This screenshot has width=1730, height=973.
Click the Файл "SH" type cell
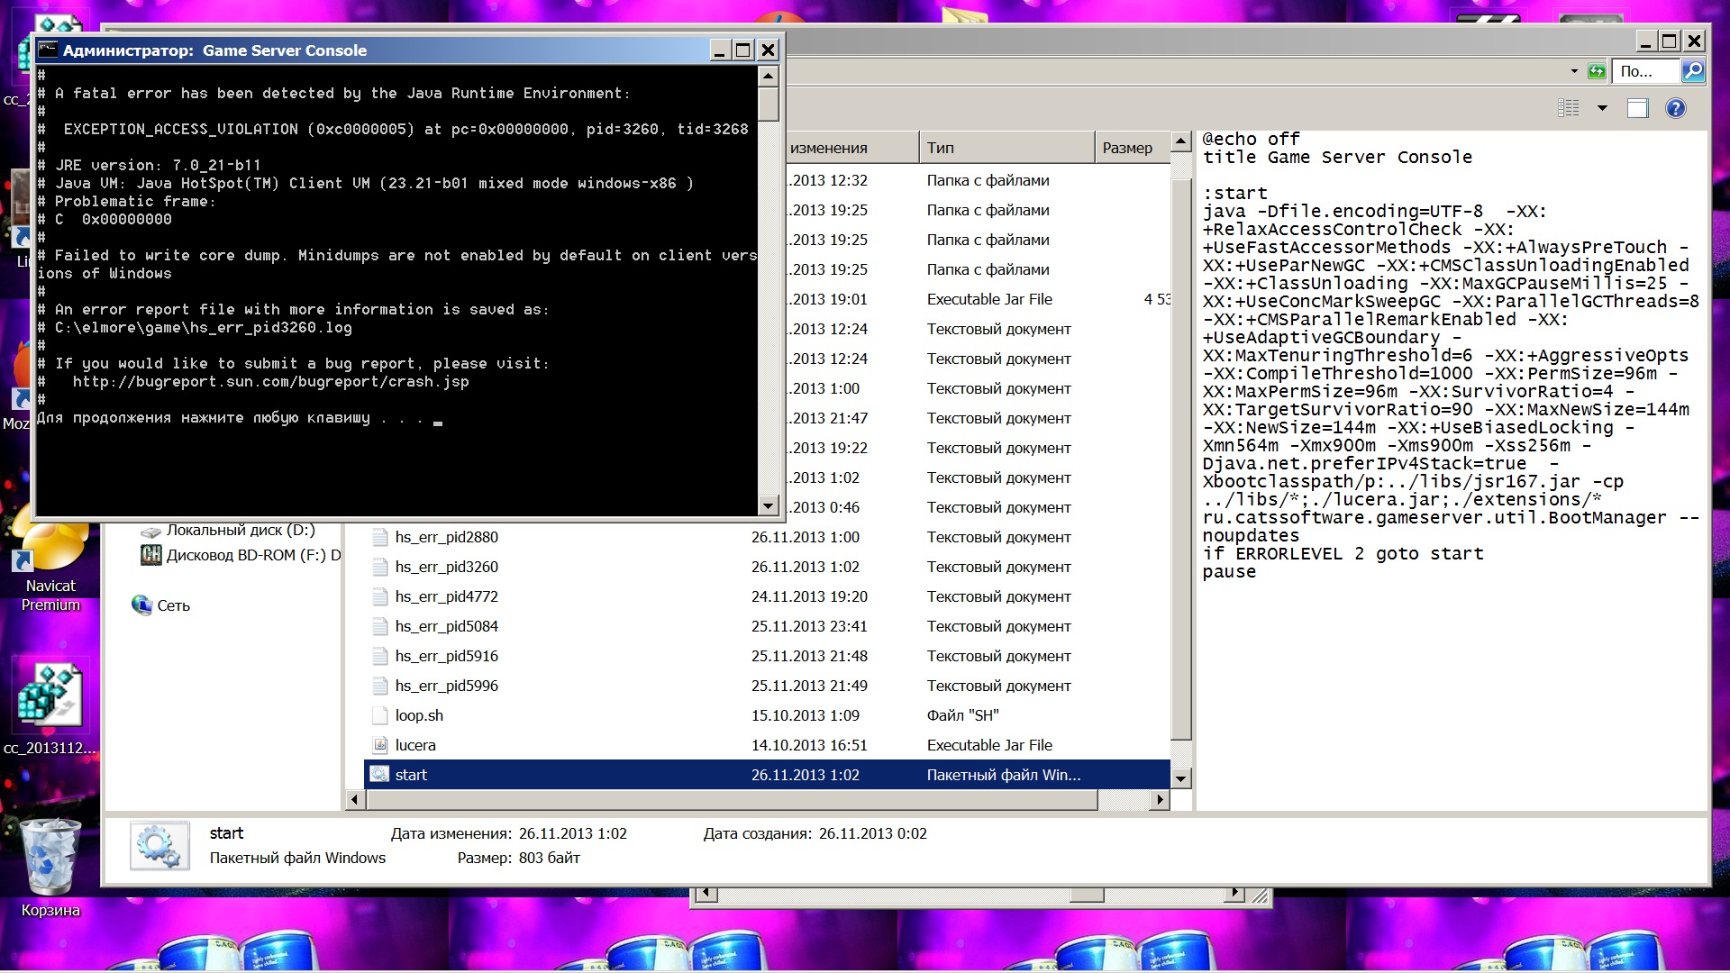963,715
